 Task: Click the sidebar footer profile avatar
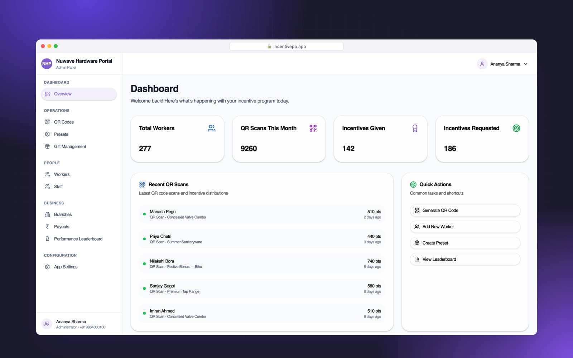tap(47, 324)
